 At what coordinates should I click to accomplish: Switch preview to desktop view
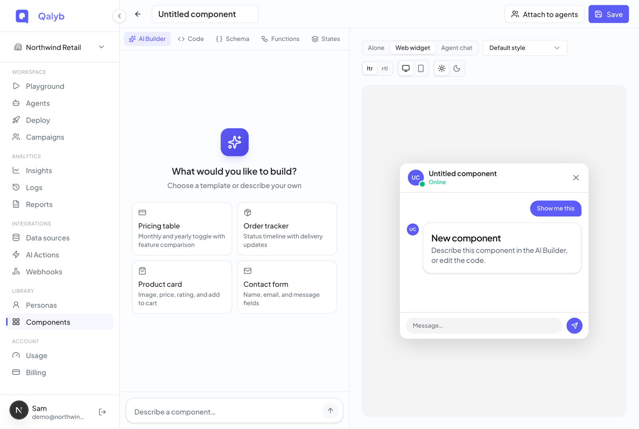406,69
